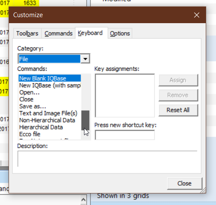
Task: Select the Keyboard tab
Action: pos(91,33)
